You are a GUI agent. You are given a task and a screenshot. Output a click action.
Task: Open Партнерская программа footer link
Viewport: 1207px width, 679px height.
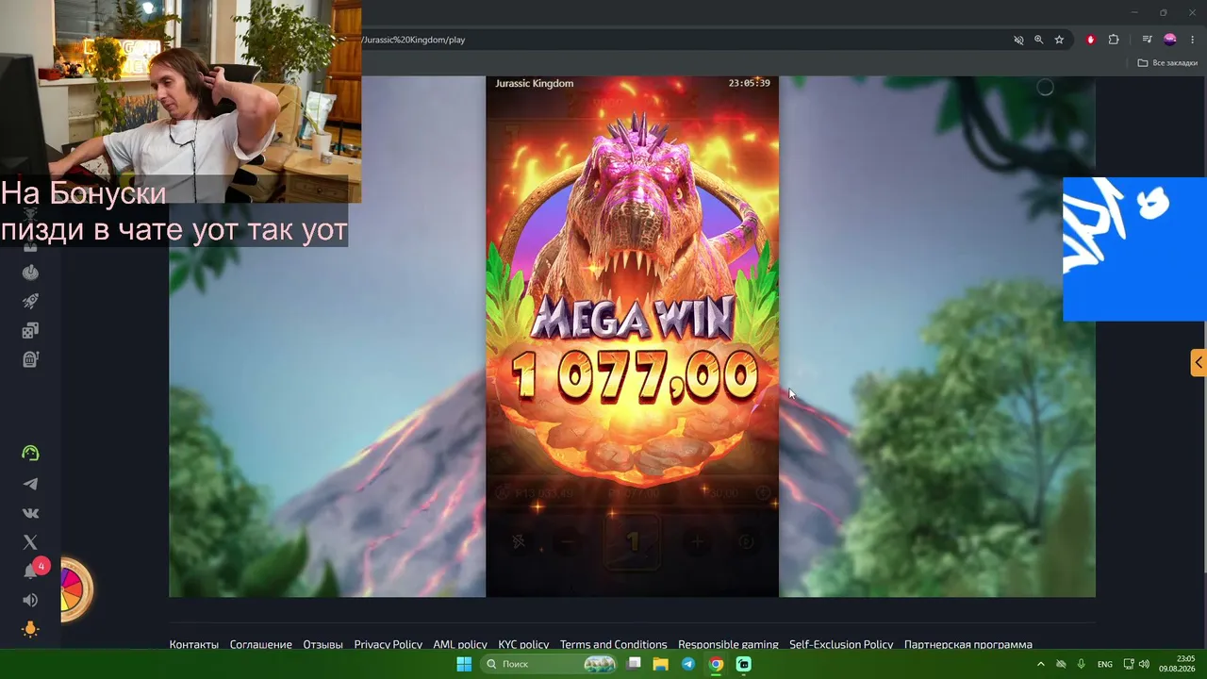[968, 645]
